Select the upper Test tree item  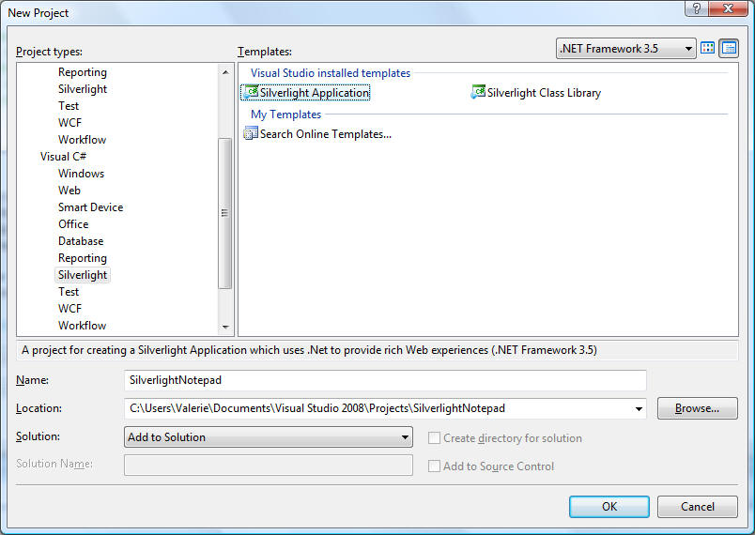click(69, 106)
